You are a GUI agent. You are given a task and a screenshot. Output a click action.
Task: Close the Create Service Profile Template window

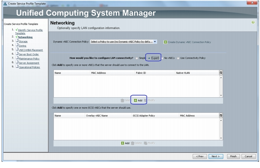point(252,3)
